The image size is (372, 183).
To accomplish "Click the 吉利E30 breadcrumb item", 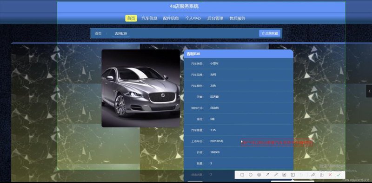I will [121, 33].
